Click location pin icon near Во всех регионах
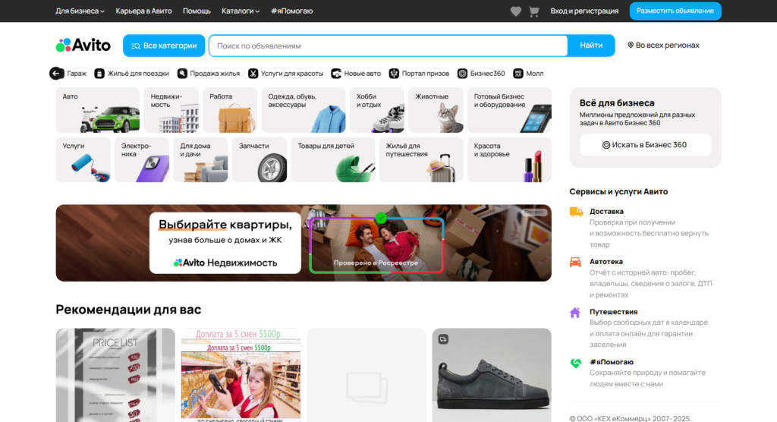The width and height of the screenshot is (777, 422). click(631, 45)
